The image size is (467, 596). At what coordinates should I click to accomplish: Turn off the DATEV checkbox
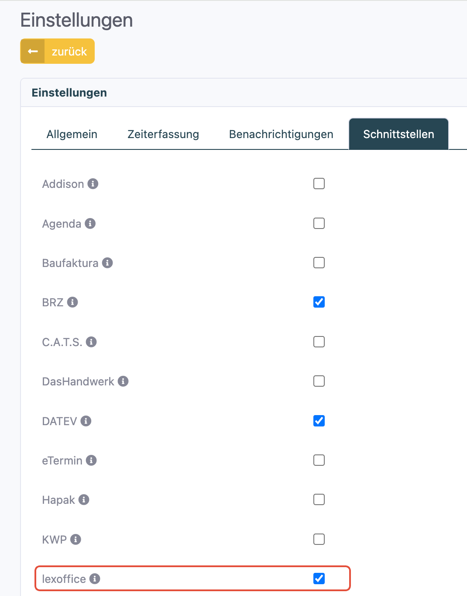(319, 421)
